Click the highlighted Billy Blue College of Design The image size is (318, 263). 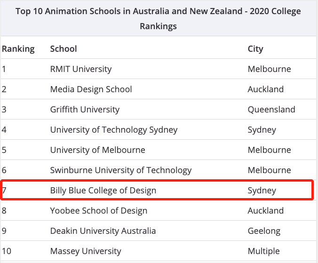click(103, 191)
